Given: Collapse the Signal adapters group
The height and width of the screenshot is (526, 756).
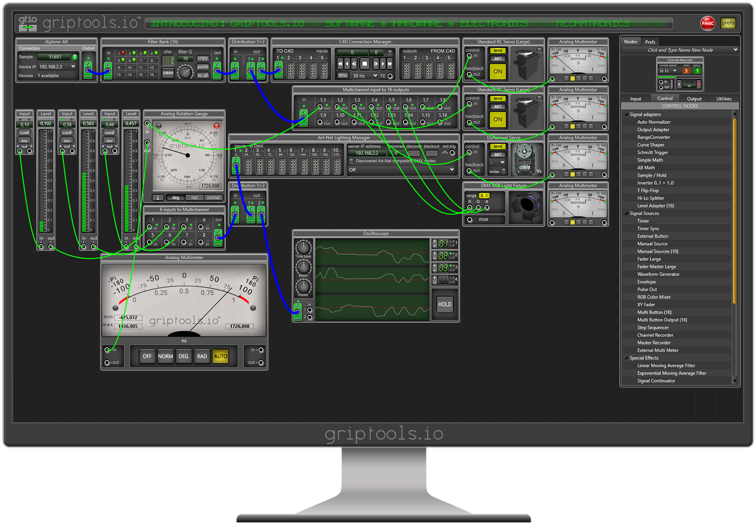Looking at the screenshot, I should point(626,115).
